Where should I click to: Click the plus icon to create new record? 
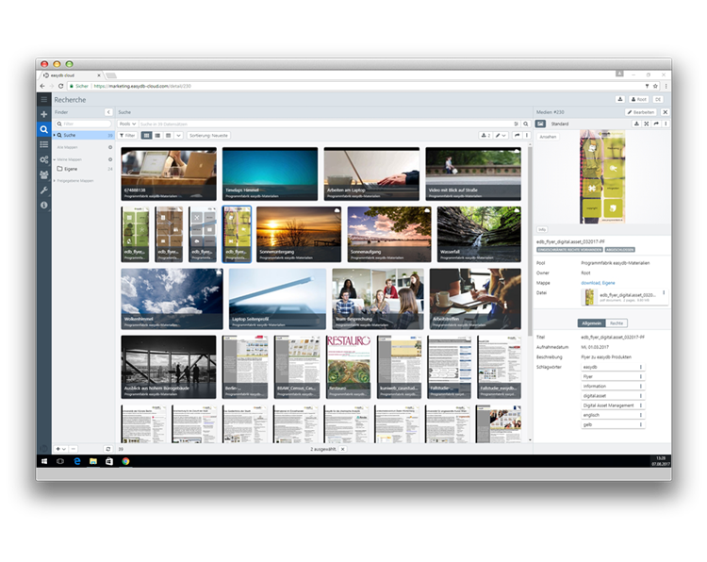43,114
